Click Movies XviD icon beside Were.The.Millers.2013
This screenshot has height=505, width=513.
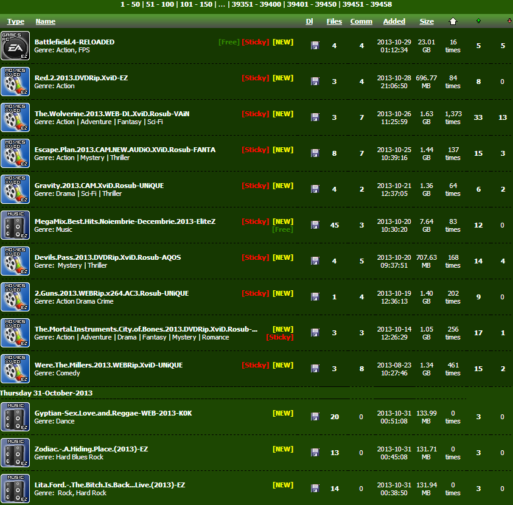(15, 369)
